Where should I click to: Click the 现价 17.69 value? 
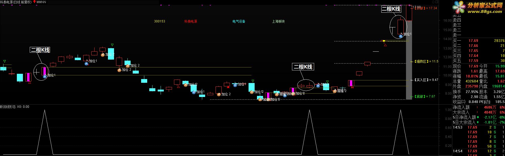(x=473, y=66)
